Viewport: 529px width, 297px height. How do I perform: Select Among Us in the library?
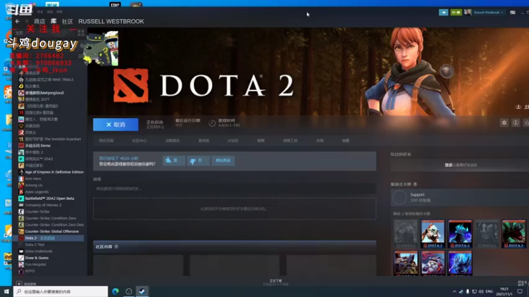pyautogui.click(x=34, y=185)
